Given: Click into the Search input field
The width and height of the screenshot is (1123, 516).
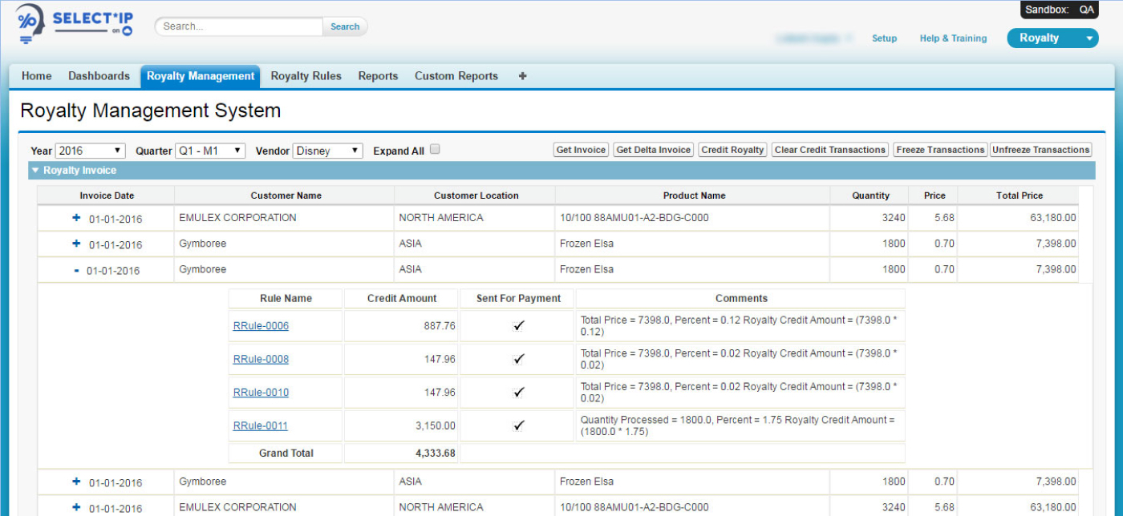Looking at the screenshot, I should tap(239, 26).
